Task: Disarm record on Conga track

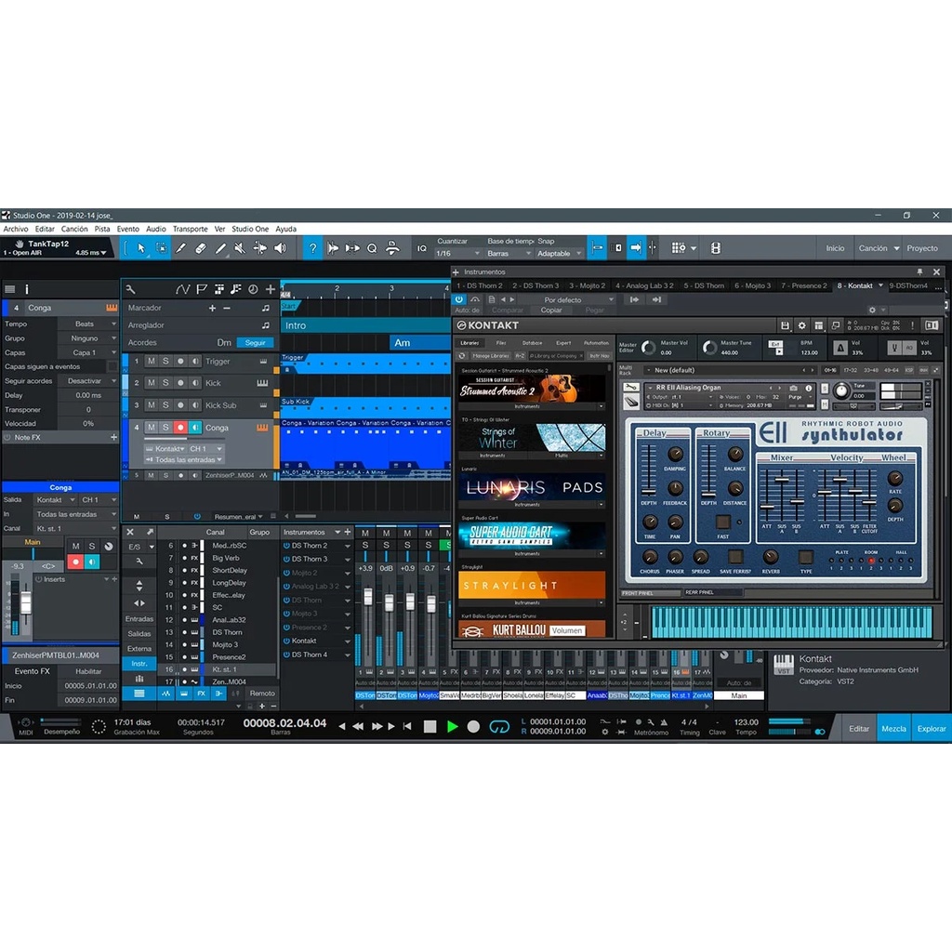Action: [180, 428]
